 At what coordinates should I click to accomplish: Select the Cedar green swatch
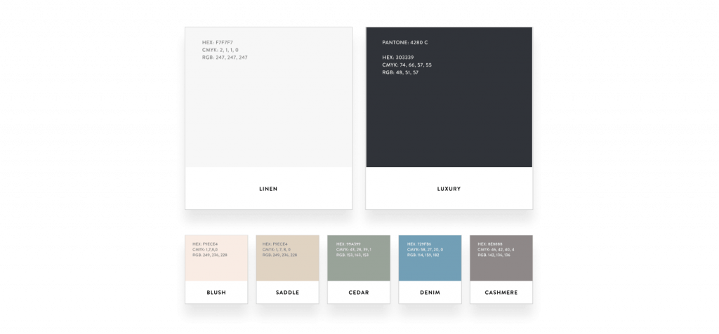pos(359,258)
